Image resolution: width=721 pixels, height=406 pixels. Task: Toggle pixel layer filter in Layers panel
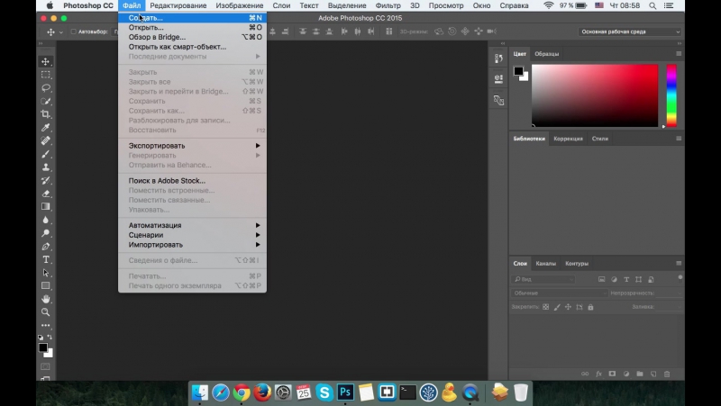(601, 279)
